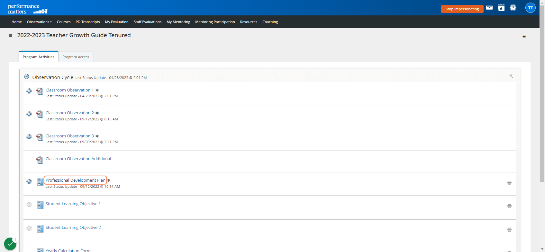Click status icon for Student Learning Objective 1
545x252 pixels.
pos(29,204)
